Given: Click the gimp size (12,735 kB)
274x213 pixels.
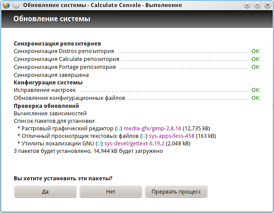Looking at the screenshot, I should coord(196,129).
